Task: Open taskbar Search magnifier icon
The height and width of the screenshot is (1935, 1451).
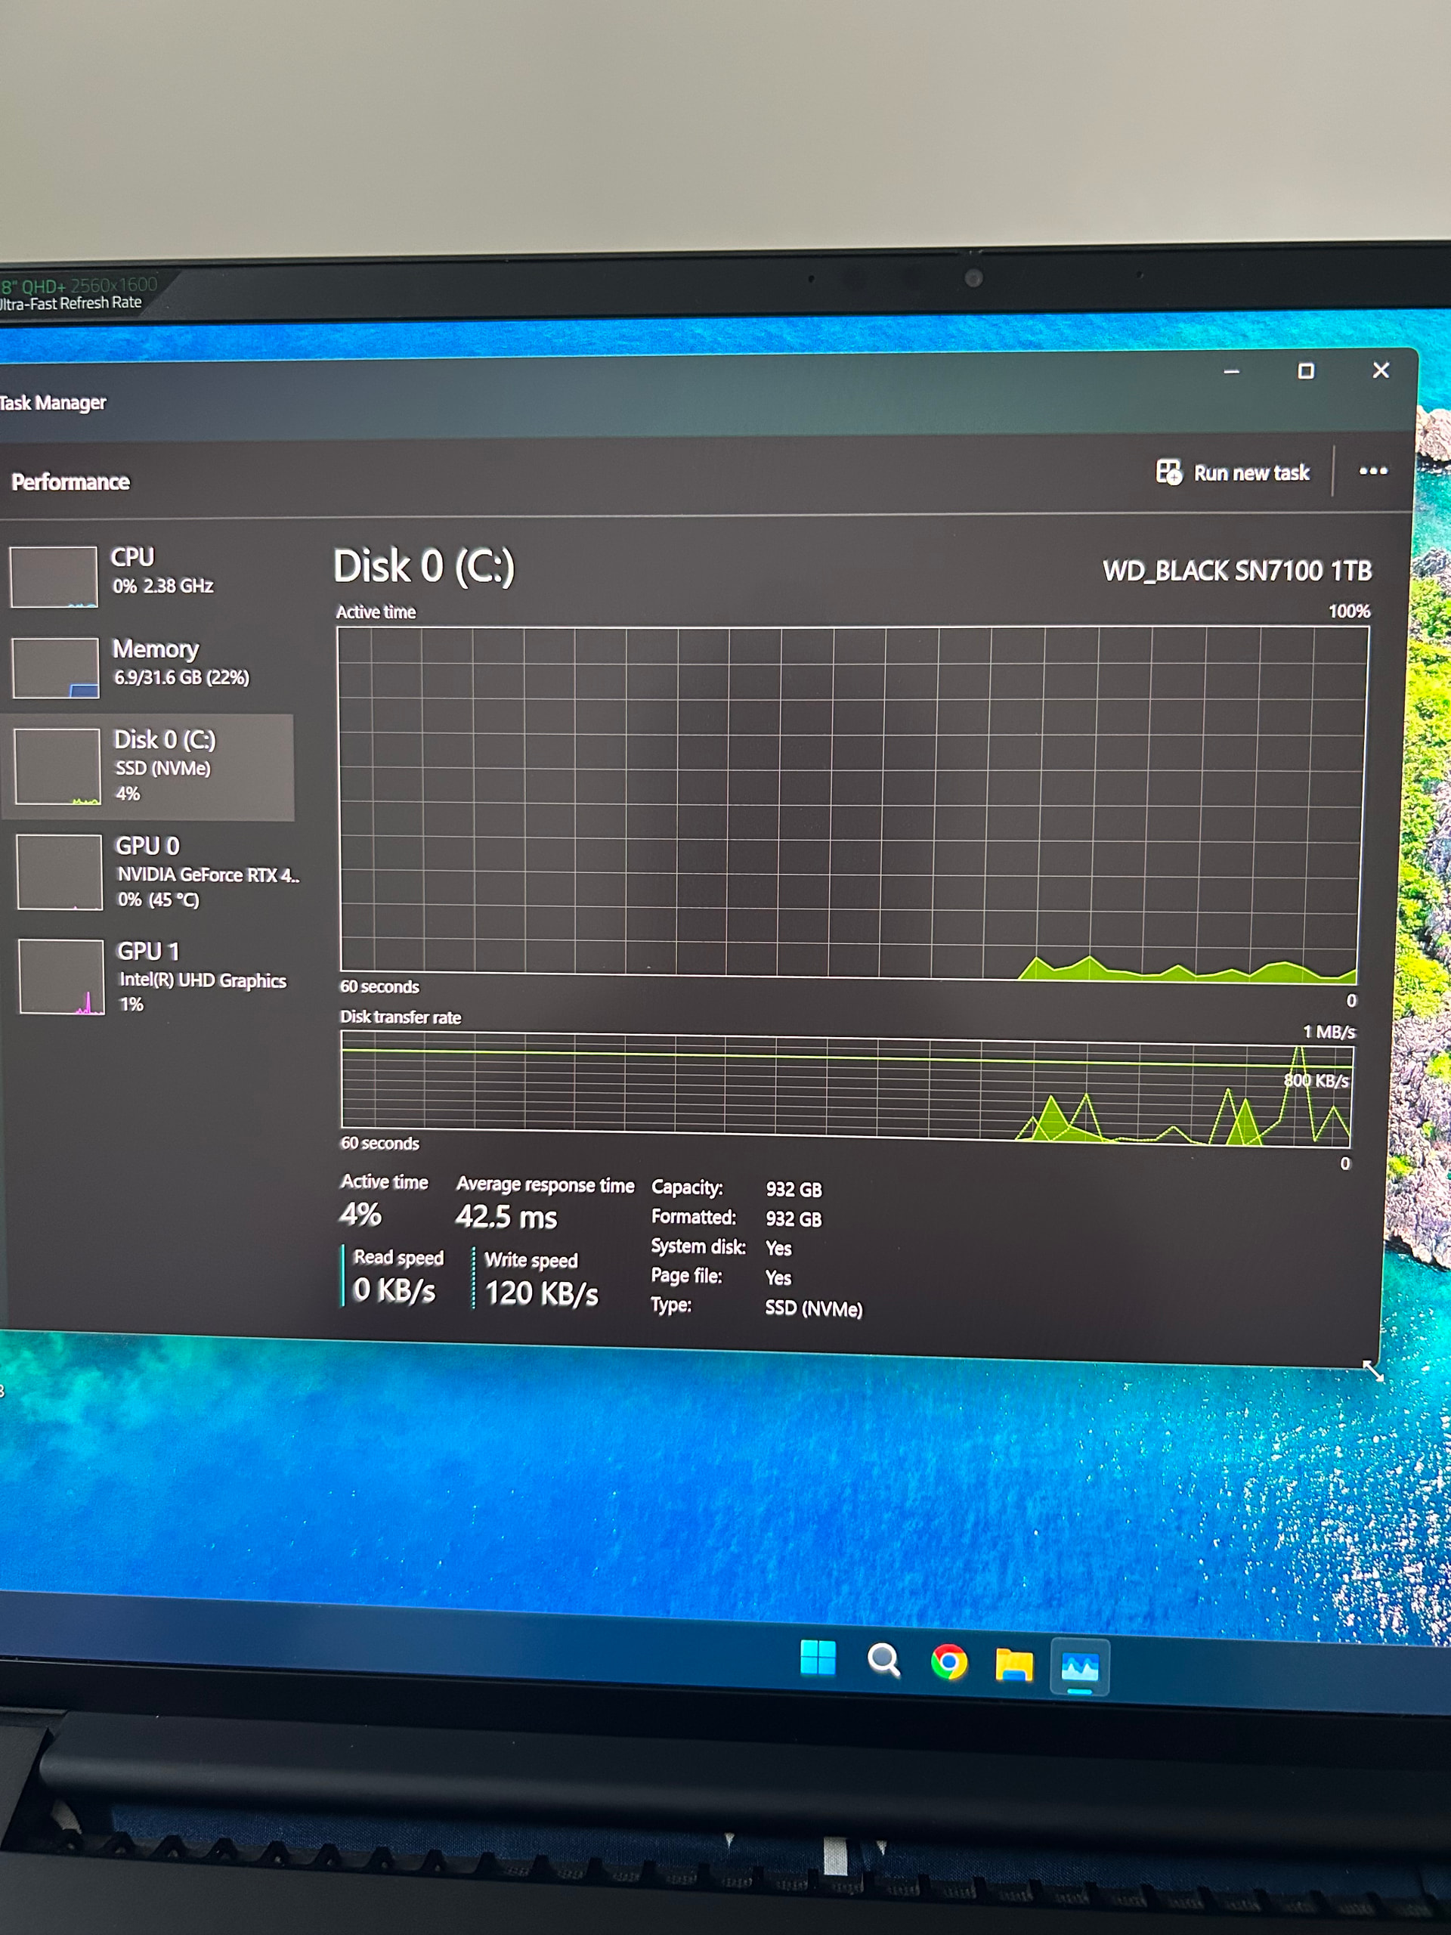Action: tap(883, 1659)
